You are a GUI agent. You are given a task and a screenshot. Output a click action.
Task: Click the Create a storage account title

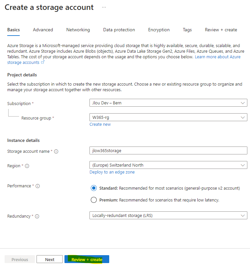coord(49,7)
